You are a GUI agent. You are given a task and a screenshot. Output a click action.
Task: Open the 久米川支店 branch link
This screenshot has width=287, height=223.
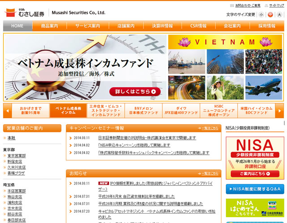pyautogui.click(x=17, y=167)
